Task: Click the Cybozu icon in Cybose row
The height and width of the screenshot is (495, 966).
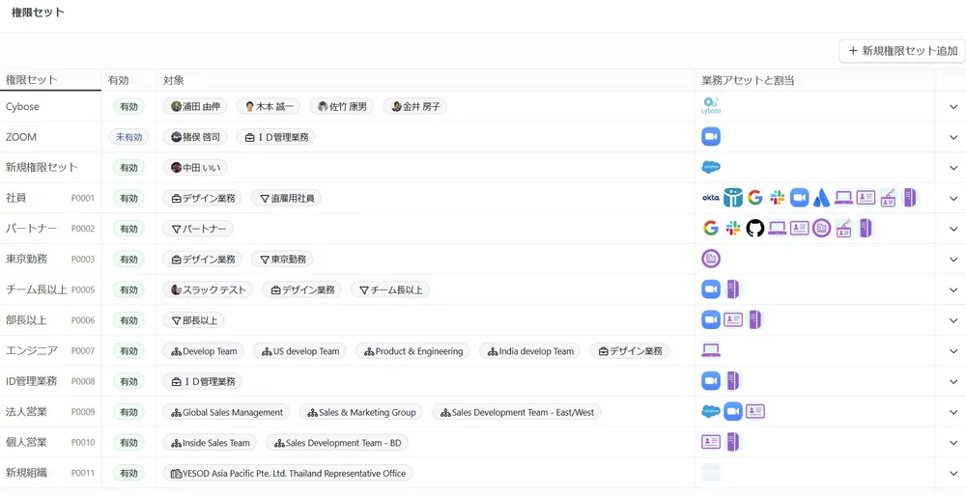Action: click(711, 106)
